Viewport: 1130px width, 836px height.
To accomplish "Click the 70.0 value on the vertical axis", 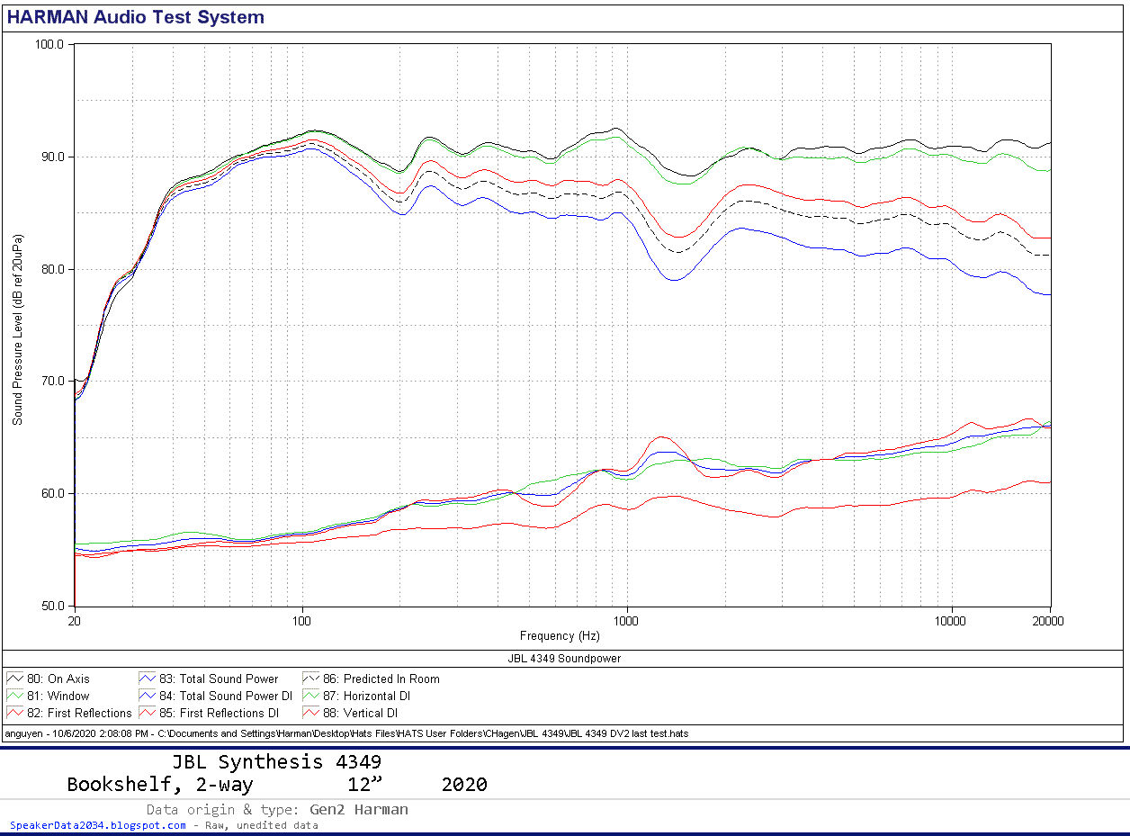I will [51, 382].
